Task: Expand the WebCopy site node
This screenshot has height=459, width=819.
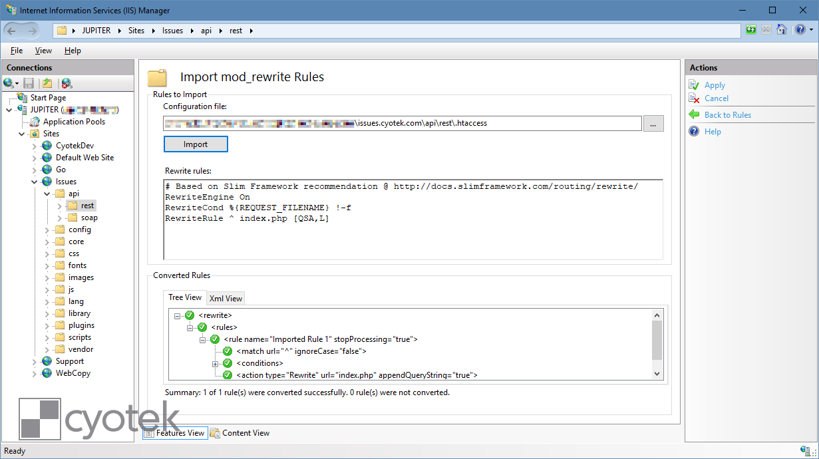Action: (35, 373)
